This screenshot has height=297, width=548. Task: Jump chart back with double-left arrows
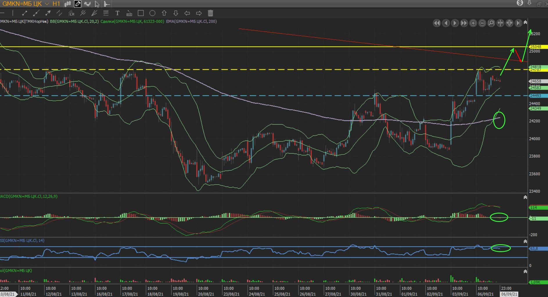point(436,23)
